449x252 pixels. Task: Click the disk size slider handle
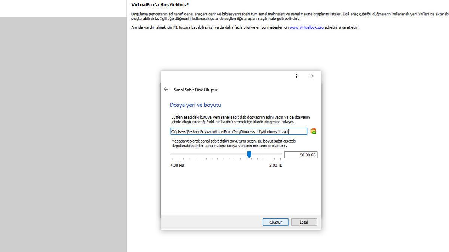click(x=249, y=155)
